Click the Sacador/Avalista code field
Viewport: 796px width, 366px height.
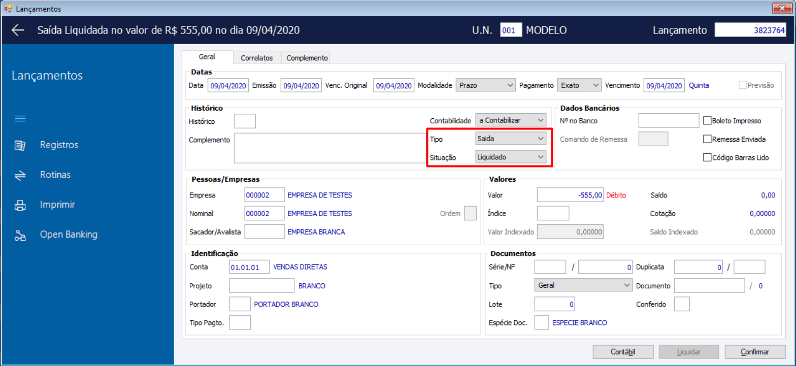coord(264,231)
